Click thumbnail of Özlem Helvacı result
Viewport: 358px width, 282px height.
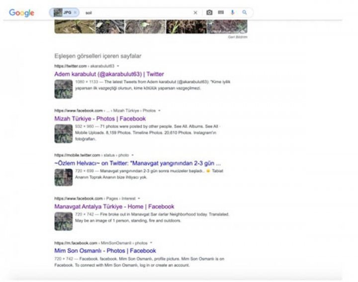click(x=64, y=177)
